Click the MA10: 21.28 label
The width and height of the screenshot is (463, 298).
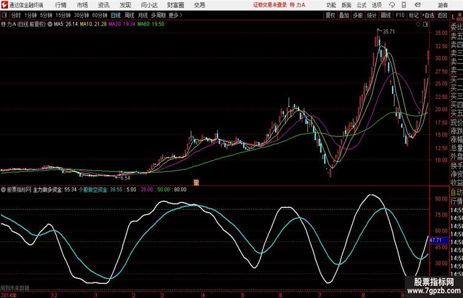[x=93, y=24]
